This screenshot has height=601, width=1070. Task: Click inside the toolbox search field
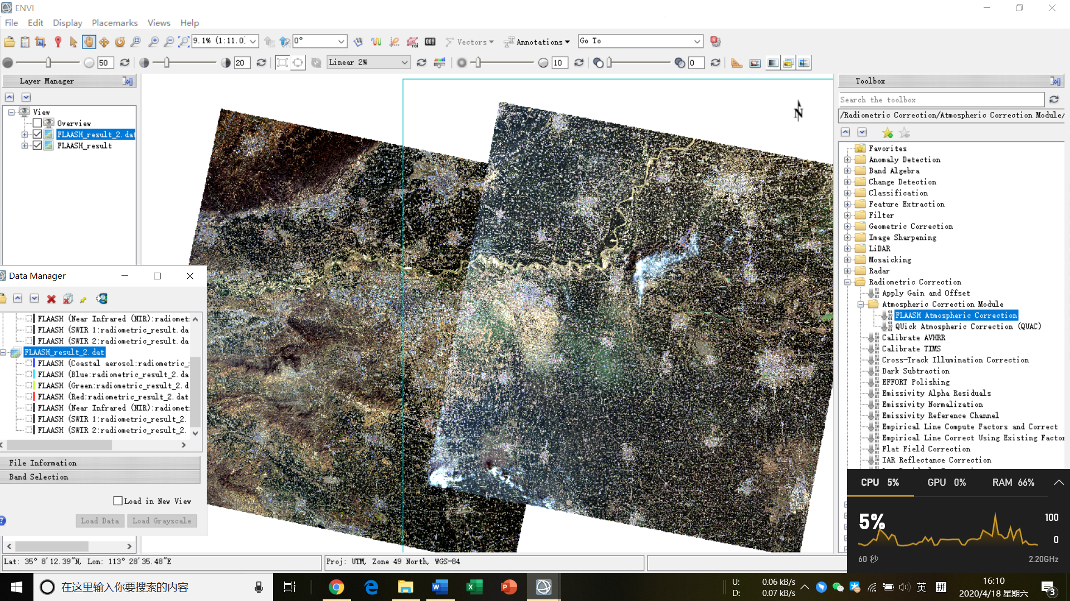click(942, 99)
